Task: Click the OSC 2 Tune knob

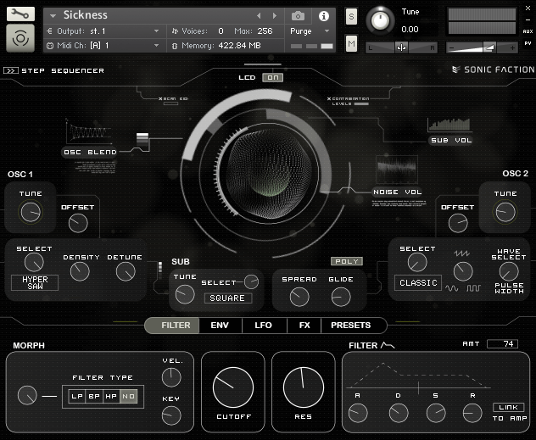Action: click(505, 212)
